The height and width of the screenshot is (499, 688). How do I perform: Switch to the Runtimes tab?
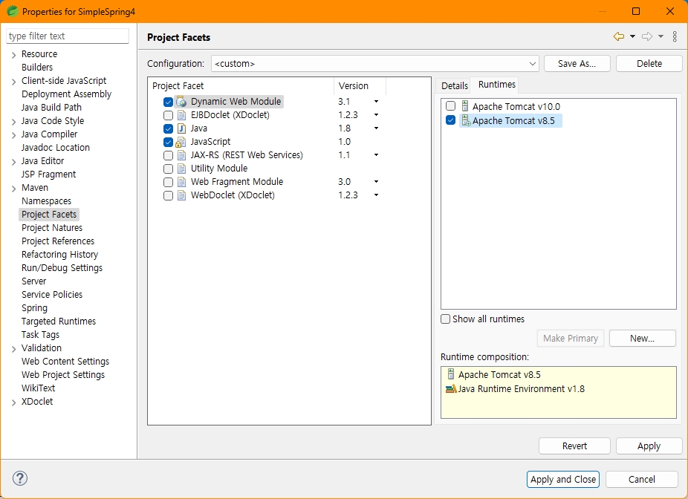click(x=497, y=84)
